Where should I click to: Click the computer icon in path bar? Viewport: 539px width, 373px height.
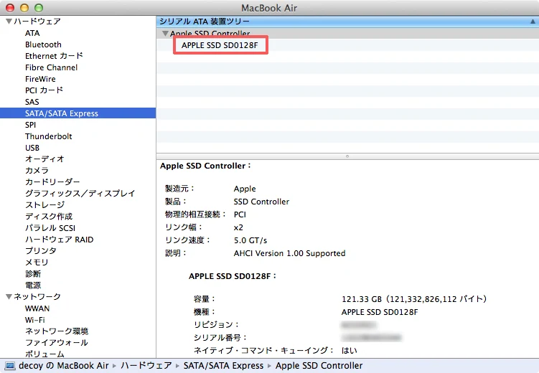click(x=9, y=366)
